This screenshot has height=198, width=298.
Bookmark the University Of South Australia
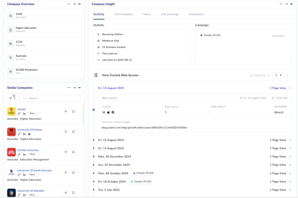[x=74, y=173]
